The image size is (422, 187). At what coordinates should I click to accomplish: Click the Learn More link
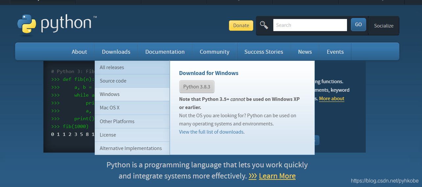coord(277,176)
